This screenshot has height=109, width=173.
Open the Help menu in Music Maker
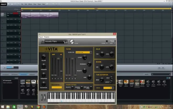[44, 4]
